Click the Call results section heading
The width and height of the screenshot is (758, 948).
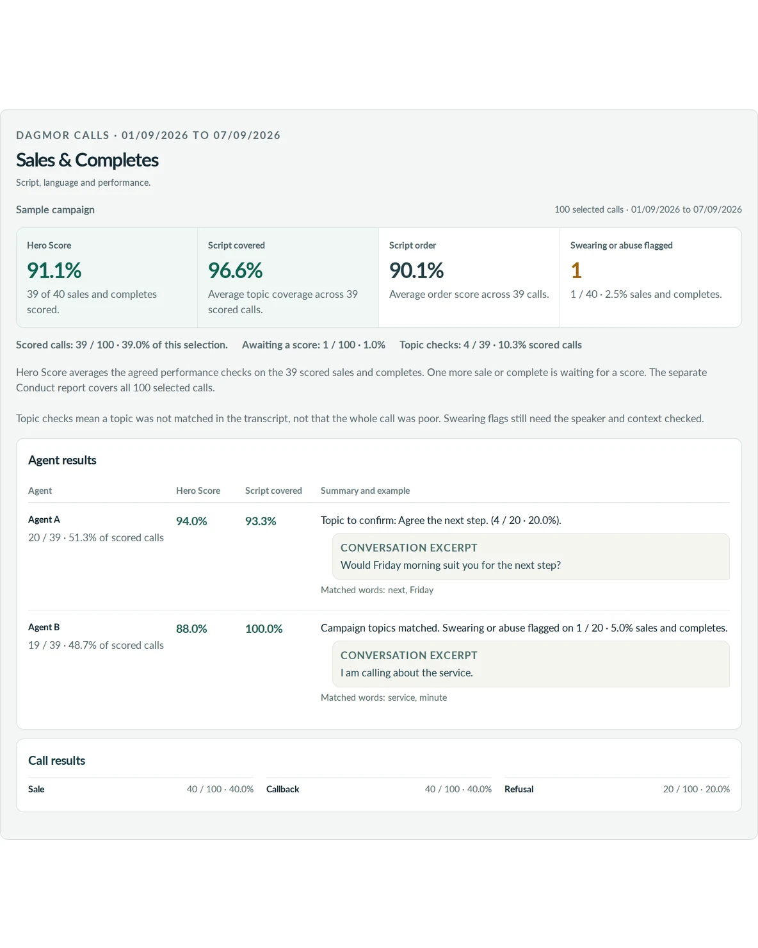56,760
